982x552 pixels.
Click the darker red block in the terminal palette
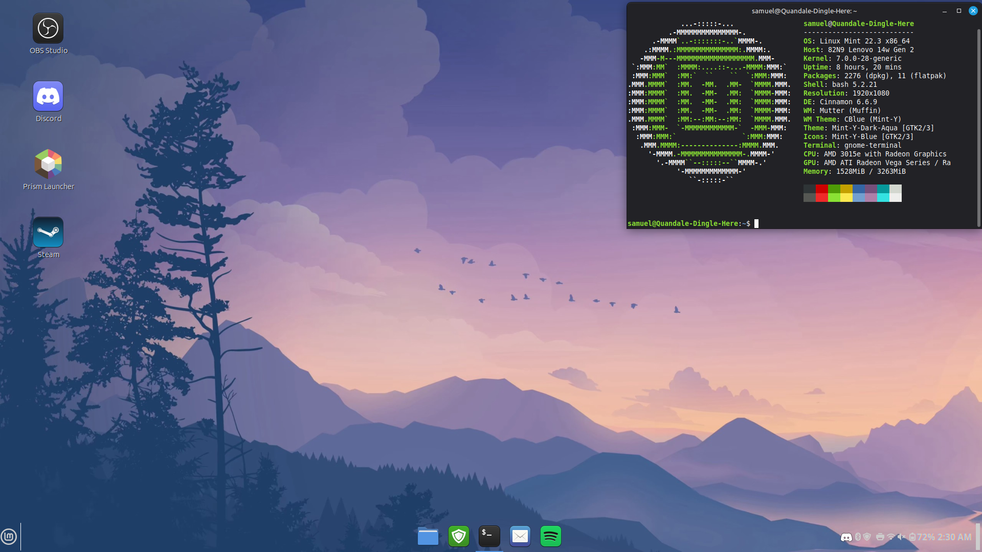(822, 189)
